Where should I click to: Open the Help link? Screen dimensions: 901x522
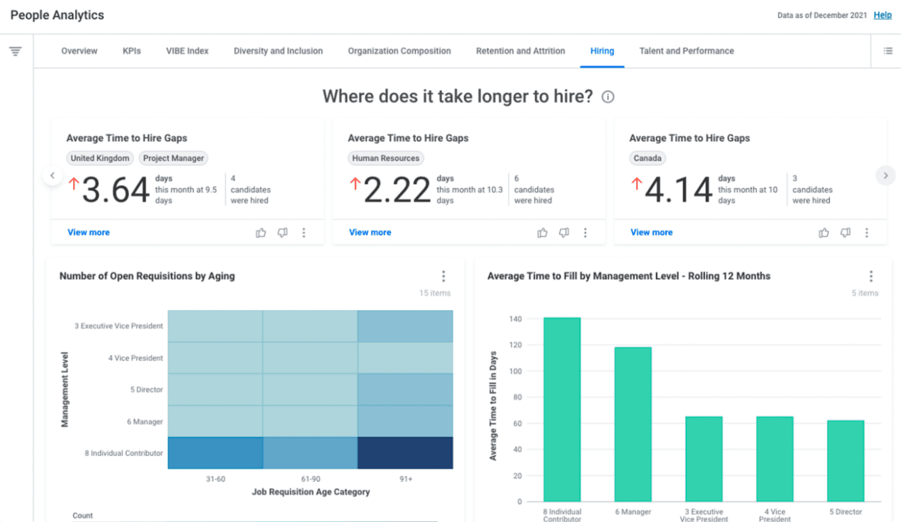point(882,15)
